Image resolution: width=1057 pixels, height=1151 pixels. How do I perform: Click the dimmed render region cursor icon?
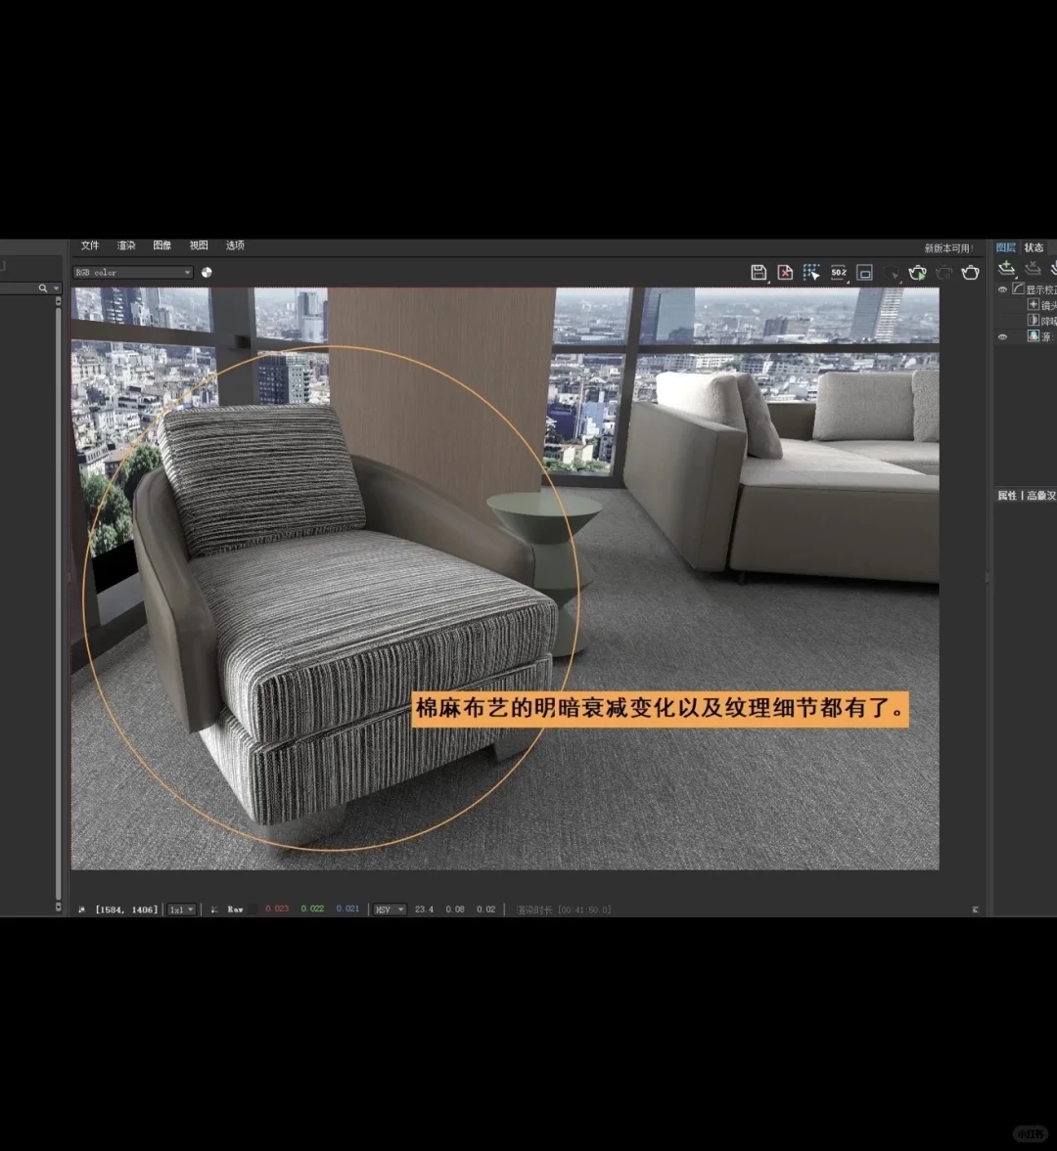[891, 273]
